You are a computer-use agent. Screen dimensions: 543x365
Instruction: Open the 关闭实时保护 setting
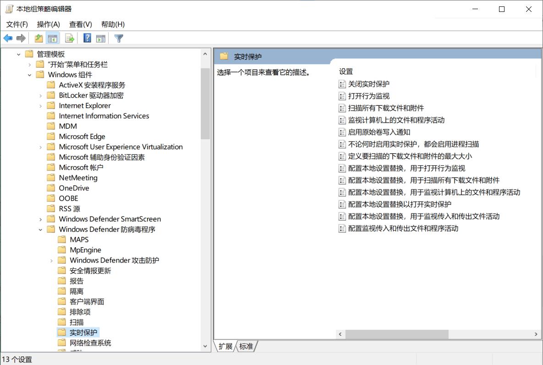pos(369,84)
